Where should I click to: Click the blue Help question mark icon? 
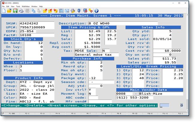pyautogui.click(x=96, y=11)
